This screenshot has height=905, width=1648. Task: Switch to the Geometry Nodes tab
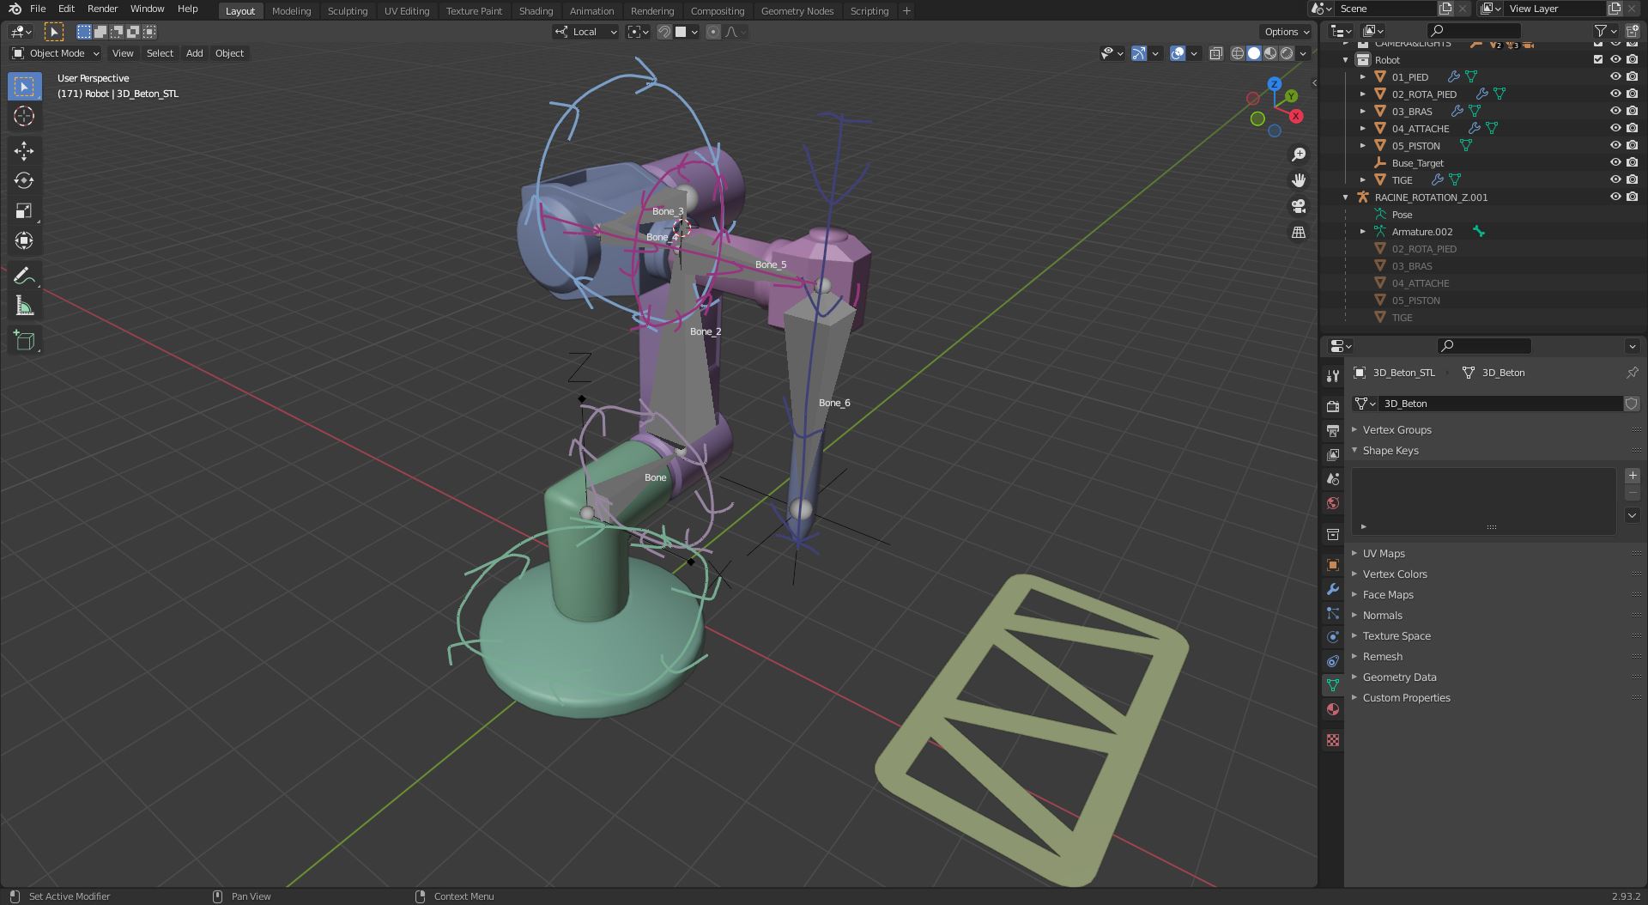pyautogui.click(x=797, y=11)
